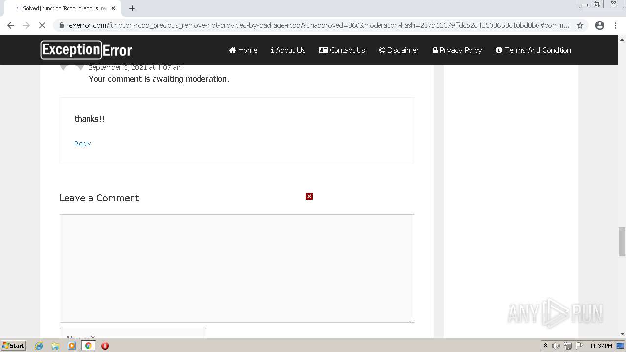Open the red Opera taskbar icon
Viewport: 626px width, 352px height.
tap(105, 346)
